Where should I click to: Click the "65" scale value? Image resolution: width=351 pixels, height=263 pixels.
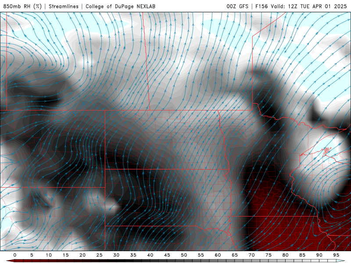[x=235, y=255]
